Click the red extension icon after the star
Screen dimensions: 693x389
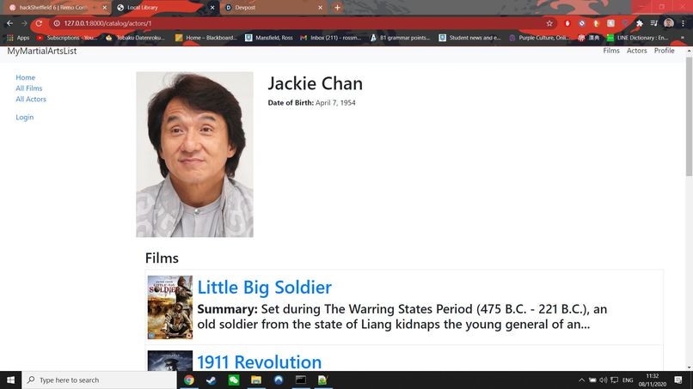pos(567,23)
